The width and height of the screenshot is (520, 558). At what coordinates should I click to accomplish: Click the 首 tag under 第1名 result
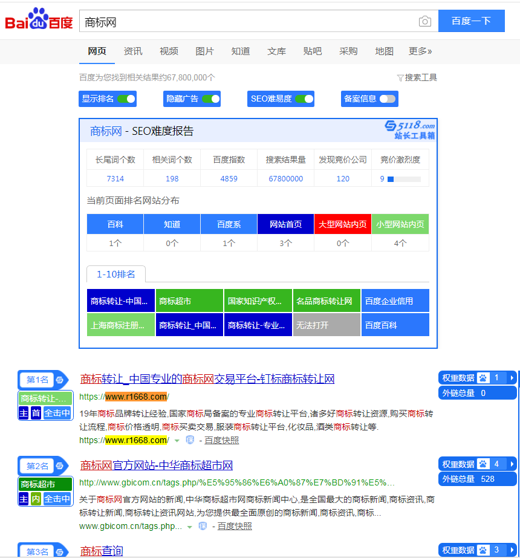tap(36, 413)
